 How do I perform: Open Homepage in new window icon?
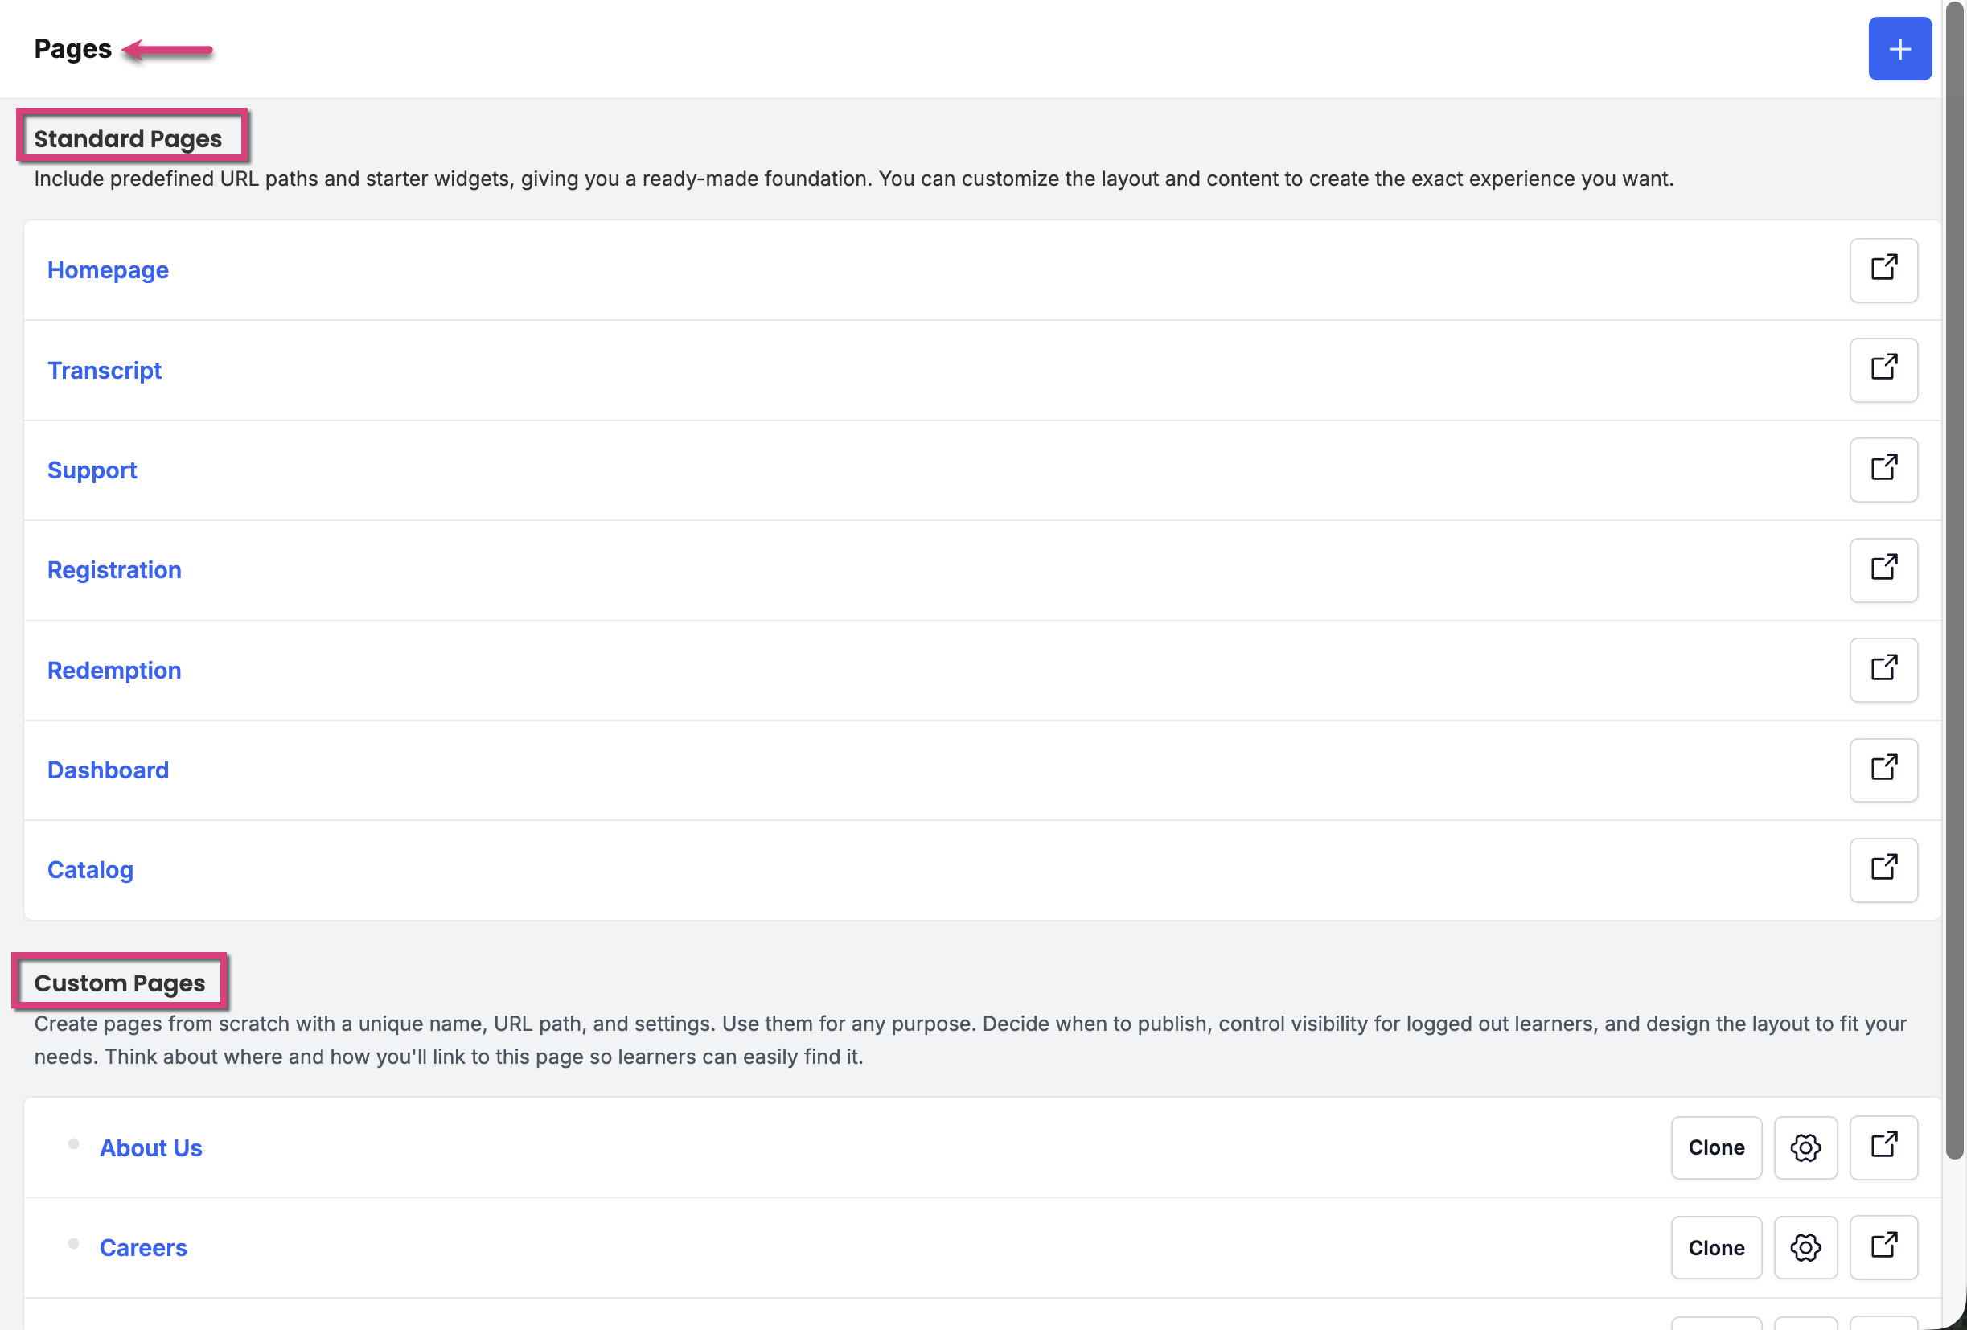tap(1883, 270)
